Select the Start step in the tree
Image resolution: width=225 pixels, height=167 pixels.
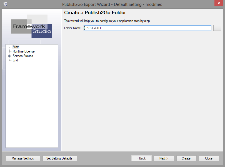pyautogui.click(x=16, y=47)
